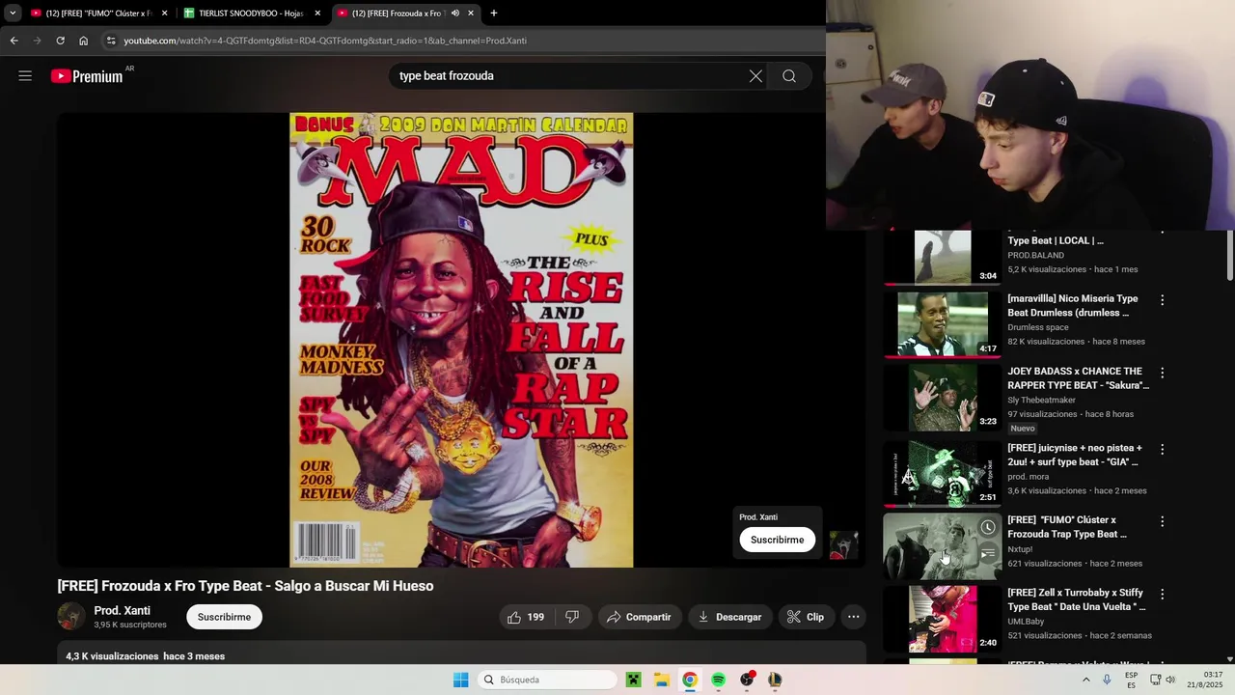Open the Windows Start menu
The height and width of the screenshot is (695, 1235).
click(461, 680)
